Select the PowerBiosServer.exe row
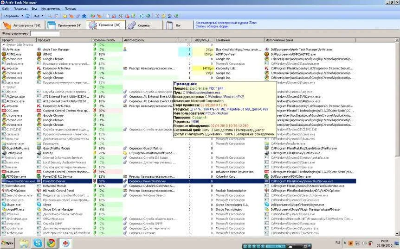This screenshot has width=400, height=249. click(179, 181)
